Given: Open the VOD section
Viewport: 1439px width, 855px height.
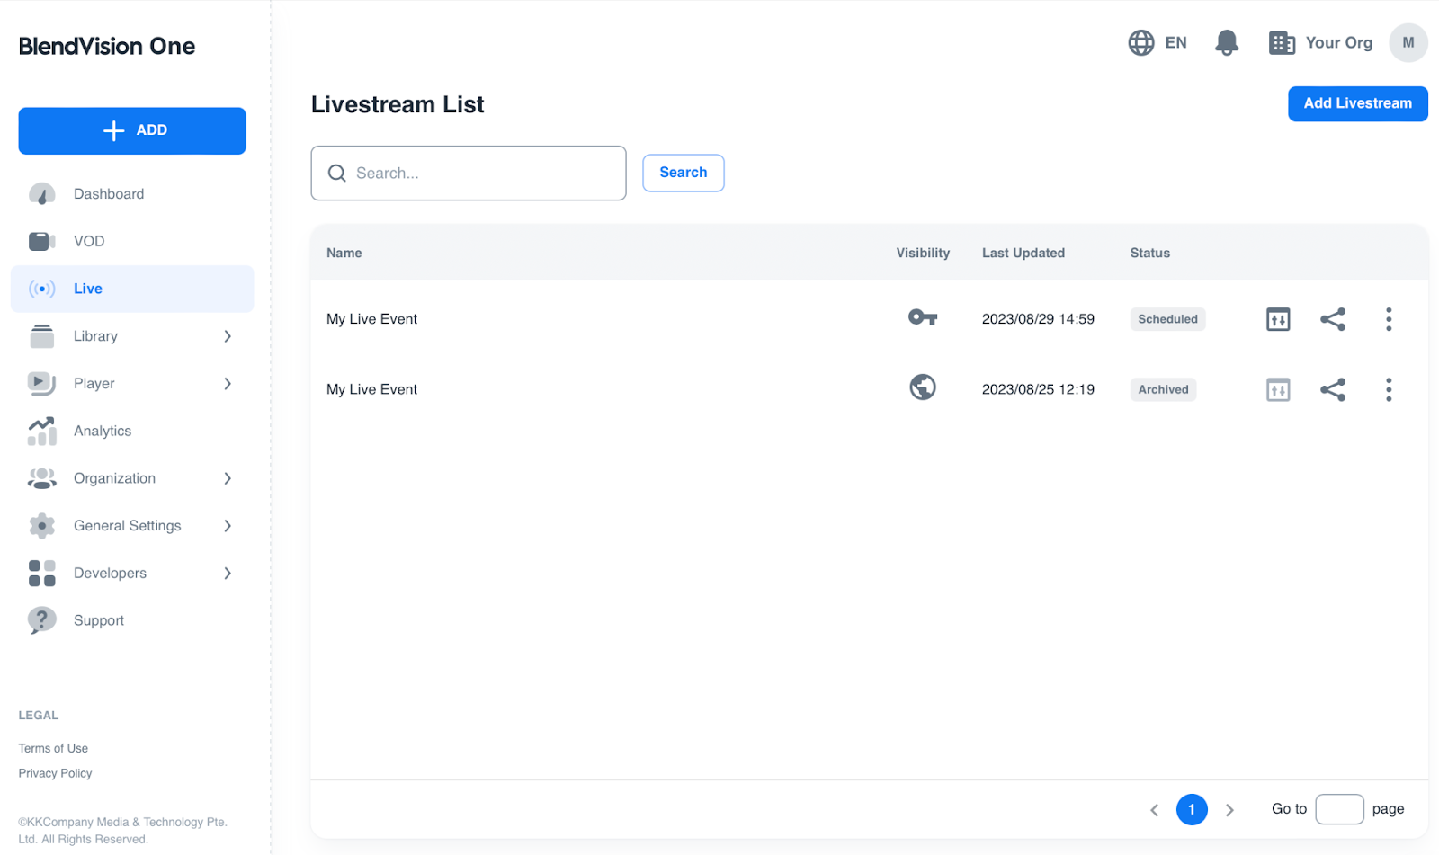Looking at the screenshot, I should pyautogui.click(x=89, y=241).
